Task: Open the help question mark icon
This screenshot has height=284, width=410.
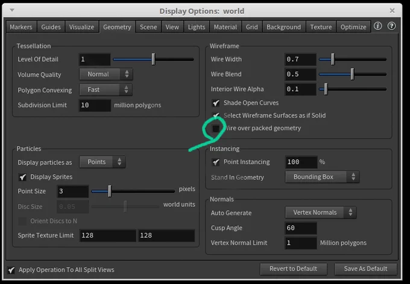Action: (391, 26)
